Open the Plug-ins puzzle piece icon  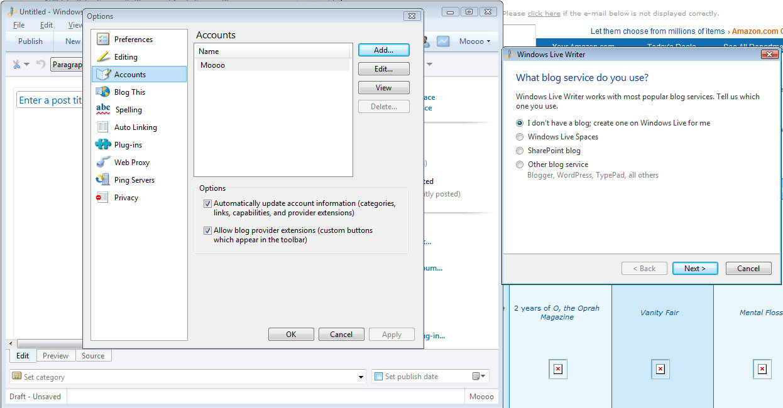tap(103, 144)
